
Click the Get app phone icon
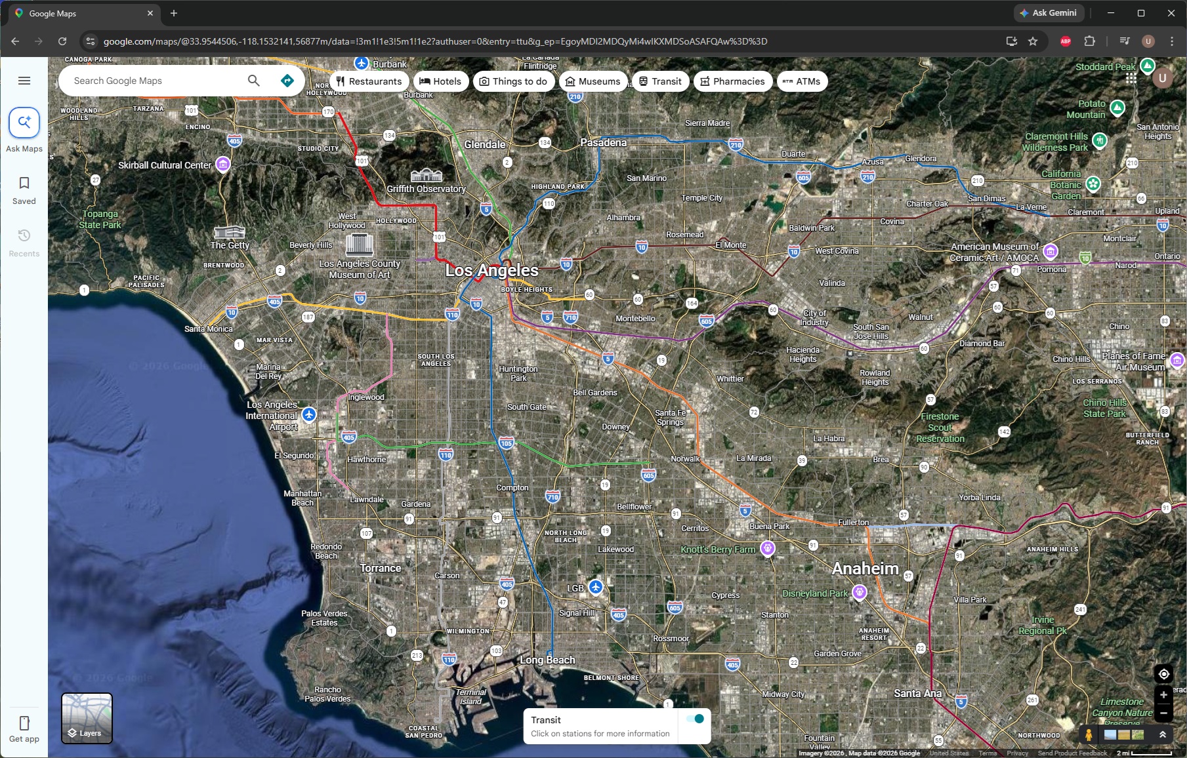[x=24, y=723]
